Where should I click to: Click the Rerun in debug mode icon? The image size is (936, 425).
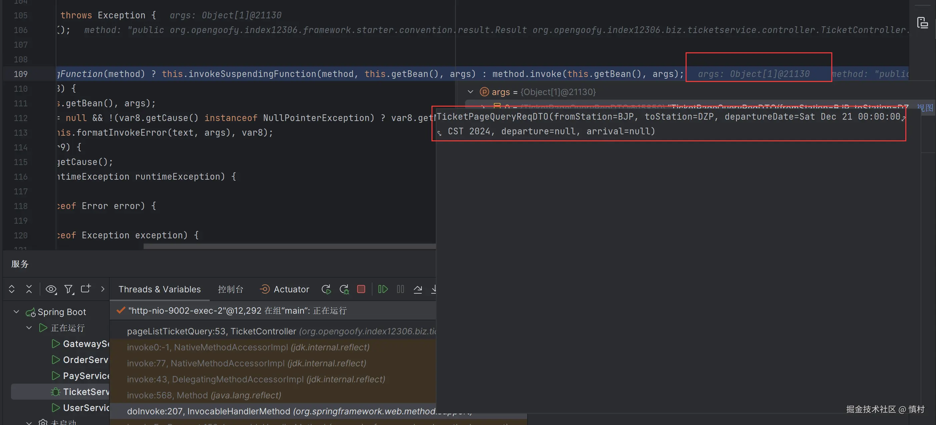[x=344, y=289]
